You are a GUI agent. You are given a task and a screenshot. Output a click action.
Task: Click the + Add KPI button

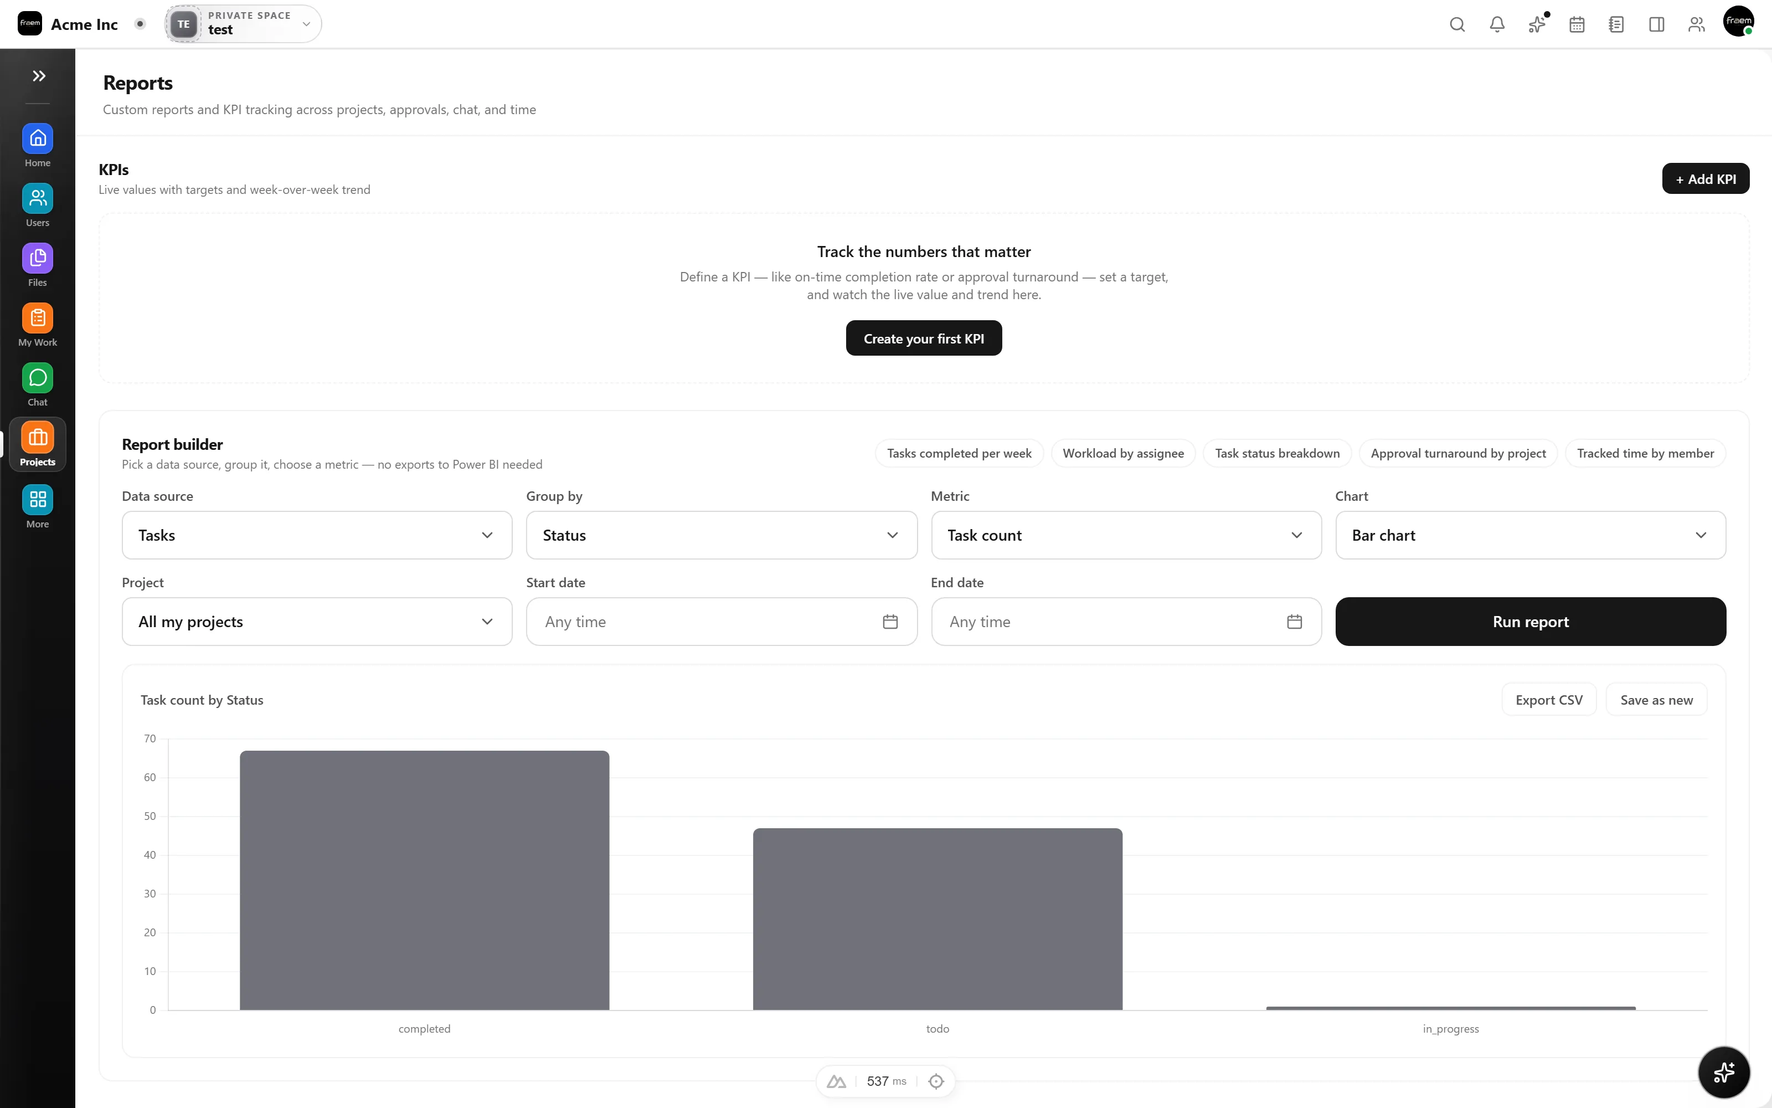tap(1706, 179)
